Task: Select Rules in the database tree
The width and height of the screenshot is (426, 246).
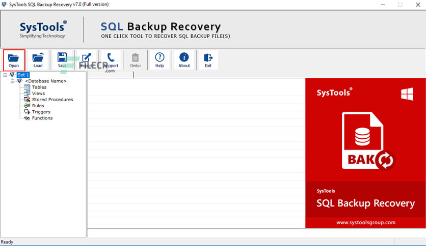Action: 38,106
